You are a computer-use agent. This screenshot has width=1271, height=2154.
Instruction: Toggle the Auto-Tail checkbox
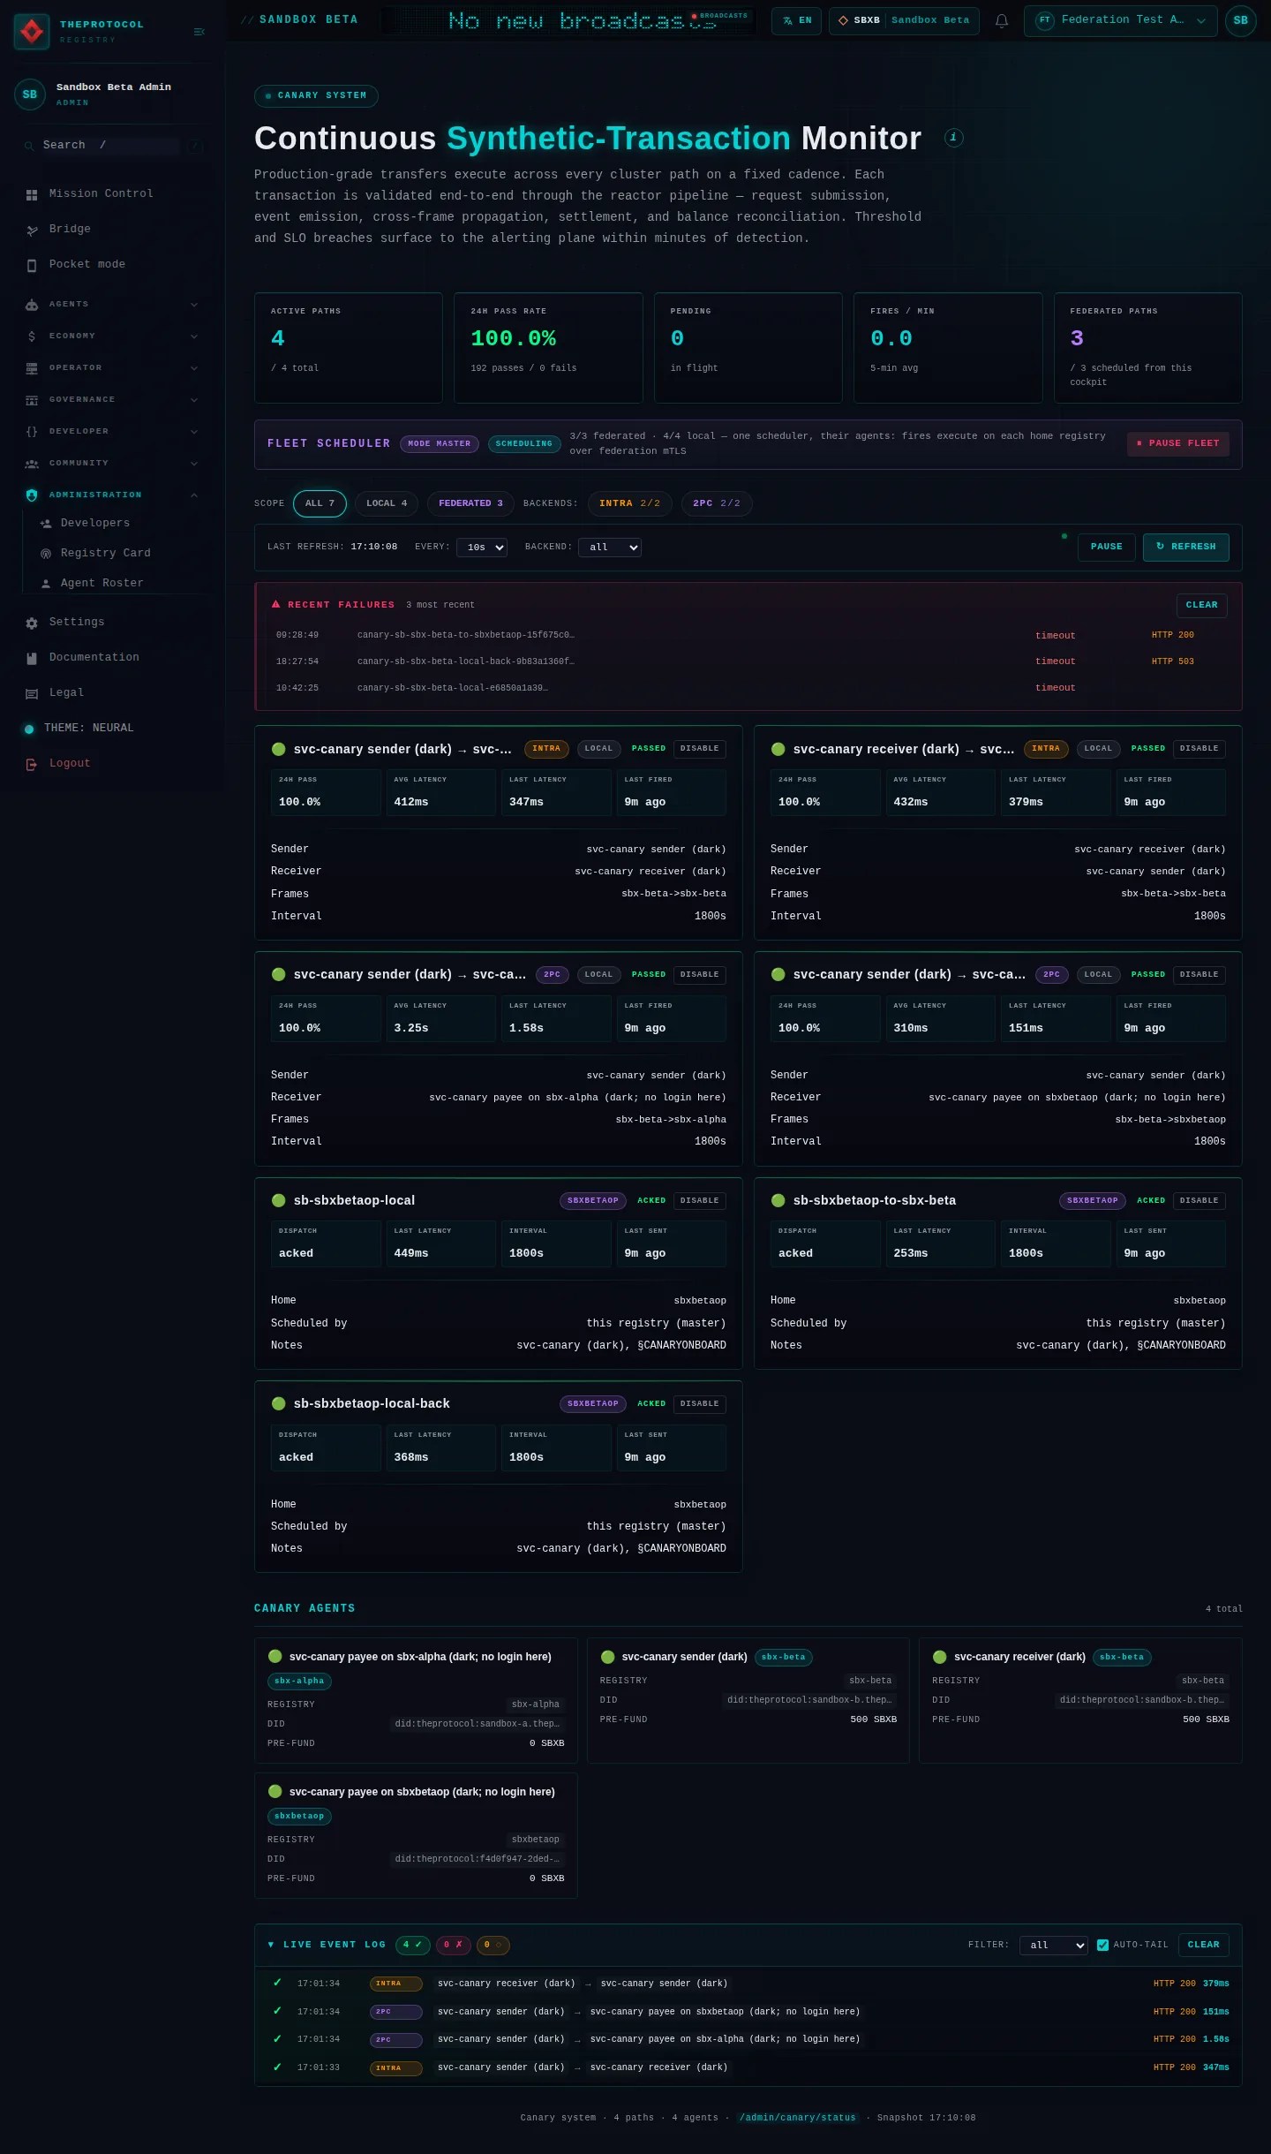[x=1102, y=1945]
